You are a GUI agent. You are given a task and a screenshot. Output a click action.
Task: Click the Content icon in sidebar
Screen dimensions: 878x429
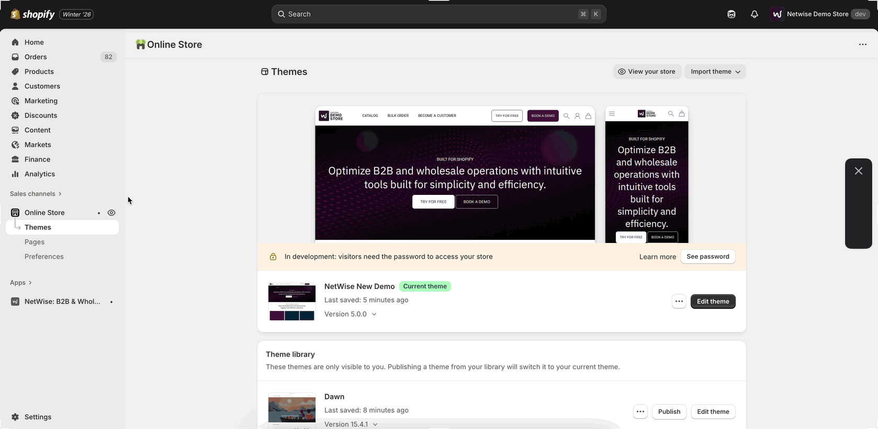click(x=15, y=130)
